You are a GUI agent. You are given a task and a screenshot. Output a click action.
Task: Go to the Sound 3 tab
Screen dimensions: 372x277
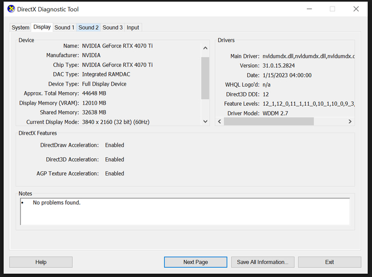click(x=113, y=27)
